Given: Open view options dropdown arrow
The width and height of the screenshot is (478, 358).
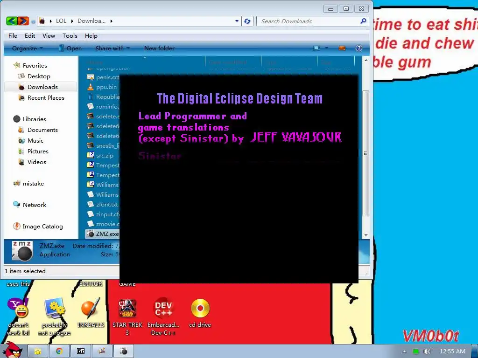Looking at the screenshot, I should [x=326, y=48].
